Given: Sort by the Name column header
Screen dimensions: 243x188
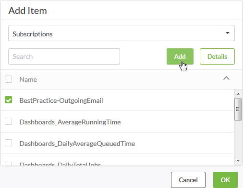Looking at the screenshot, I should click(28, 79).
